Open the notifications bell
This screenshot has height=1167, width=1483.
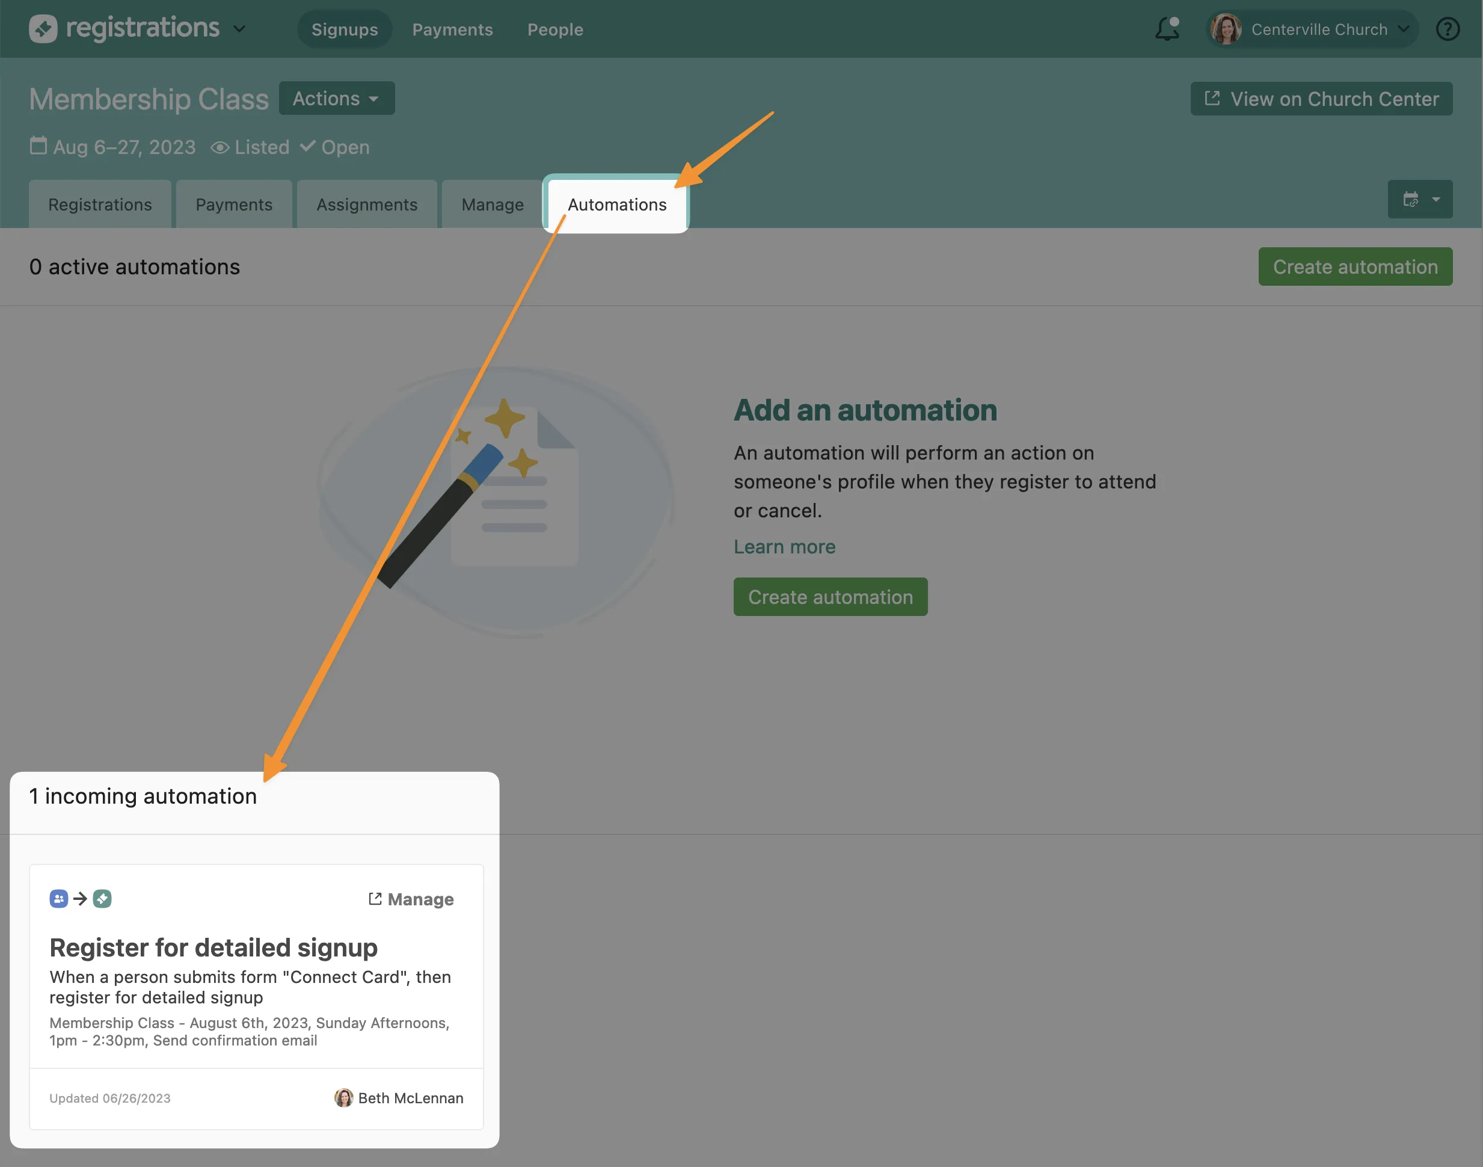click(1167, 29)
